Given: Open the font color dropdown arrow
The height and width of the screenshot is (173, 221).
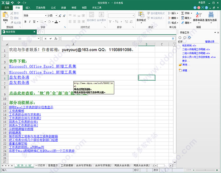Looking at the screenshot, I should [60, 22].
